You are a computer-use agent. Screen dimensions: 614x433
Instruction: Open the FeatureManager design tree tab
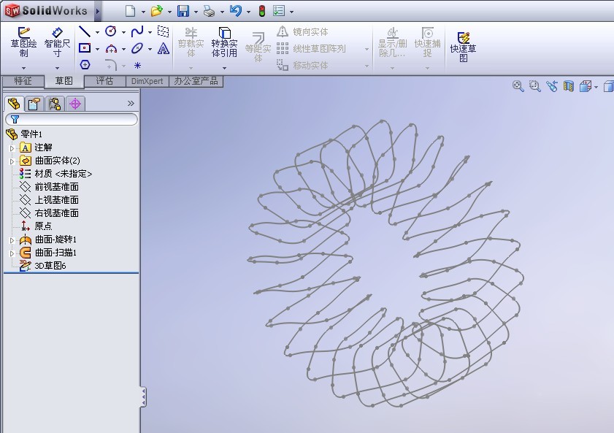pyautogui.click(x=15, y=104)
